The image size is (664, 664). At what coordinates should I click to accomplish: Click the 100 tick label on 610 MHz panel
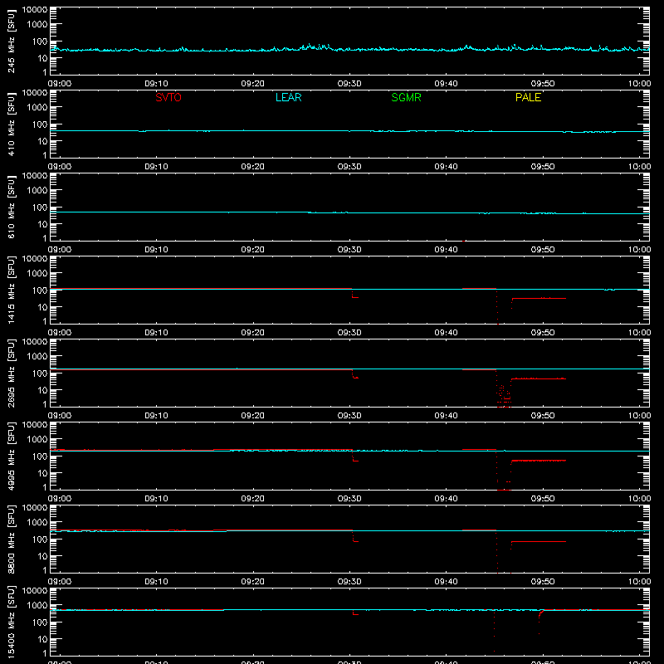tap(40, 207)
